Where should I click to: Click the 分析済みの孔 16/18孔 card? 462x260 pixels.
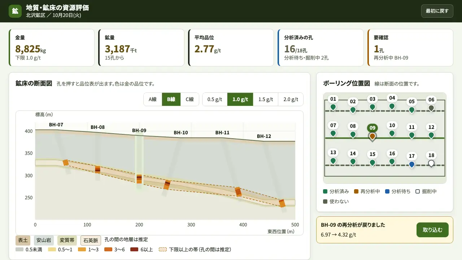[321, 48]
